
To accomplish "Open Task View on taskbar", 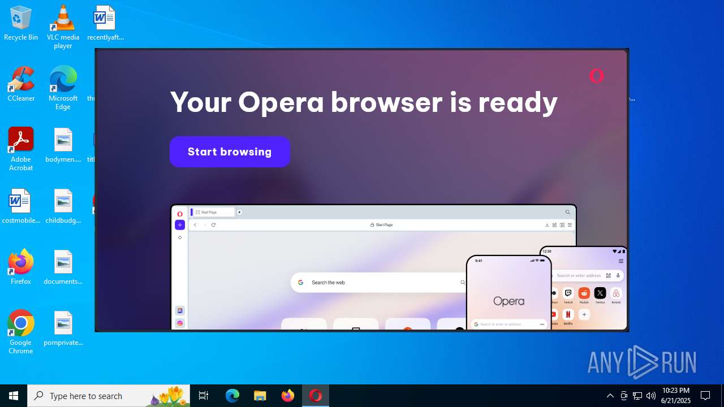I will (x=204, y=396).
